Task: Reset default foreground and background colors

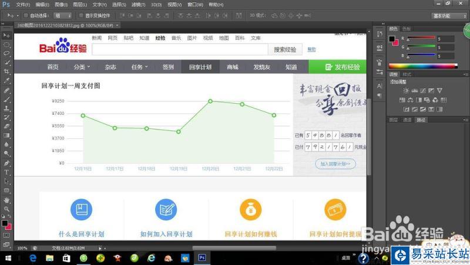Action: [x=4, y=216]
